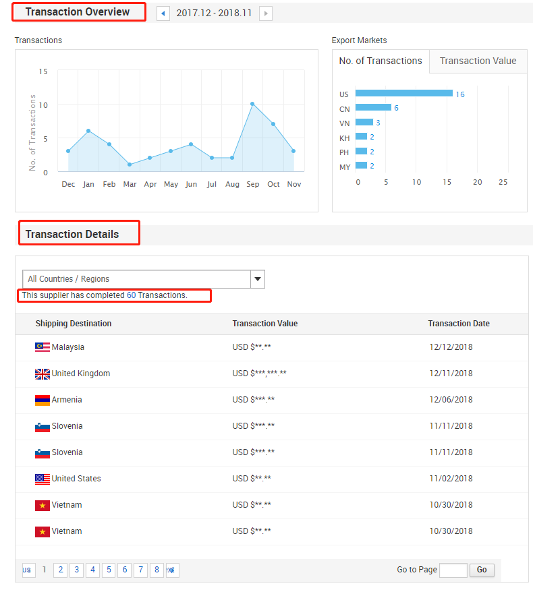Click the Go to Page input field
Screen dimensions: 533x596
coord(453,570)
